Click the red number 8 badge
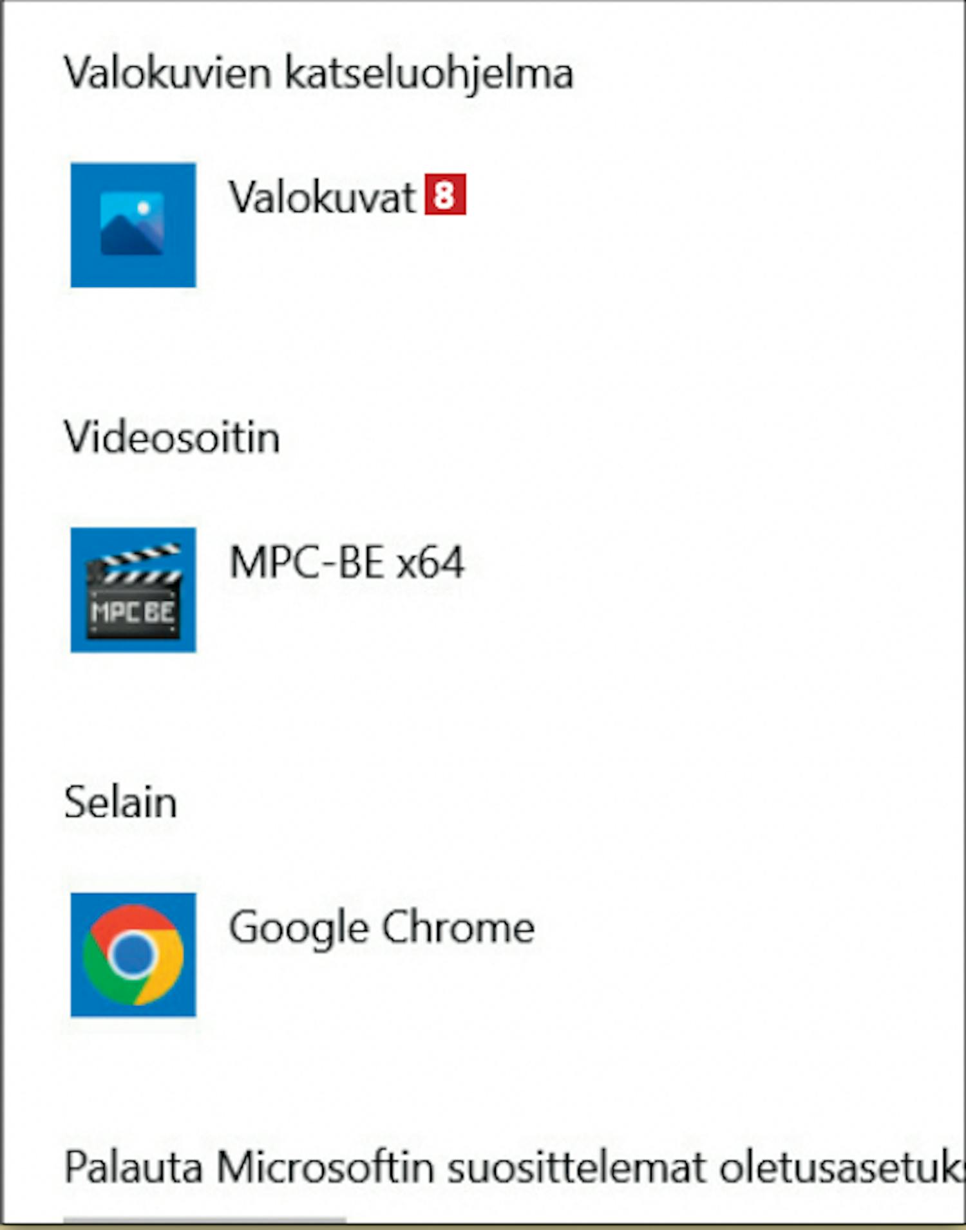This screenshot has width=966, height=1230. [445, 194]
